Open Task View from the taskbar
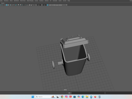132x99 pixels. pyautogui.click(x=58, y=97)
